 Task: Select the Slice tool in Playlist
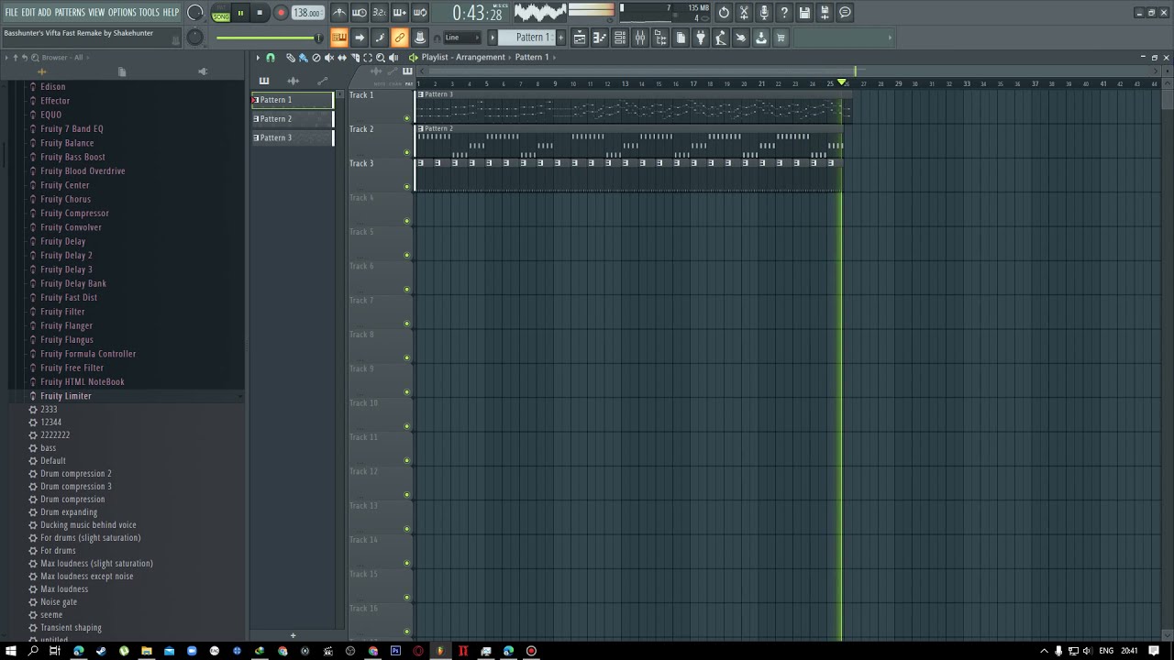point(355,58)
